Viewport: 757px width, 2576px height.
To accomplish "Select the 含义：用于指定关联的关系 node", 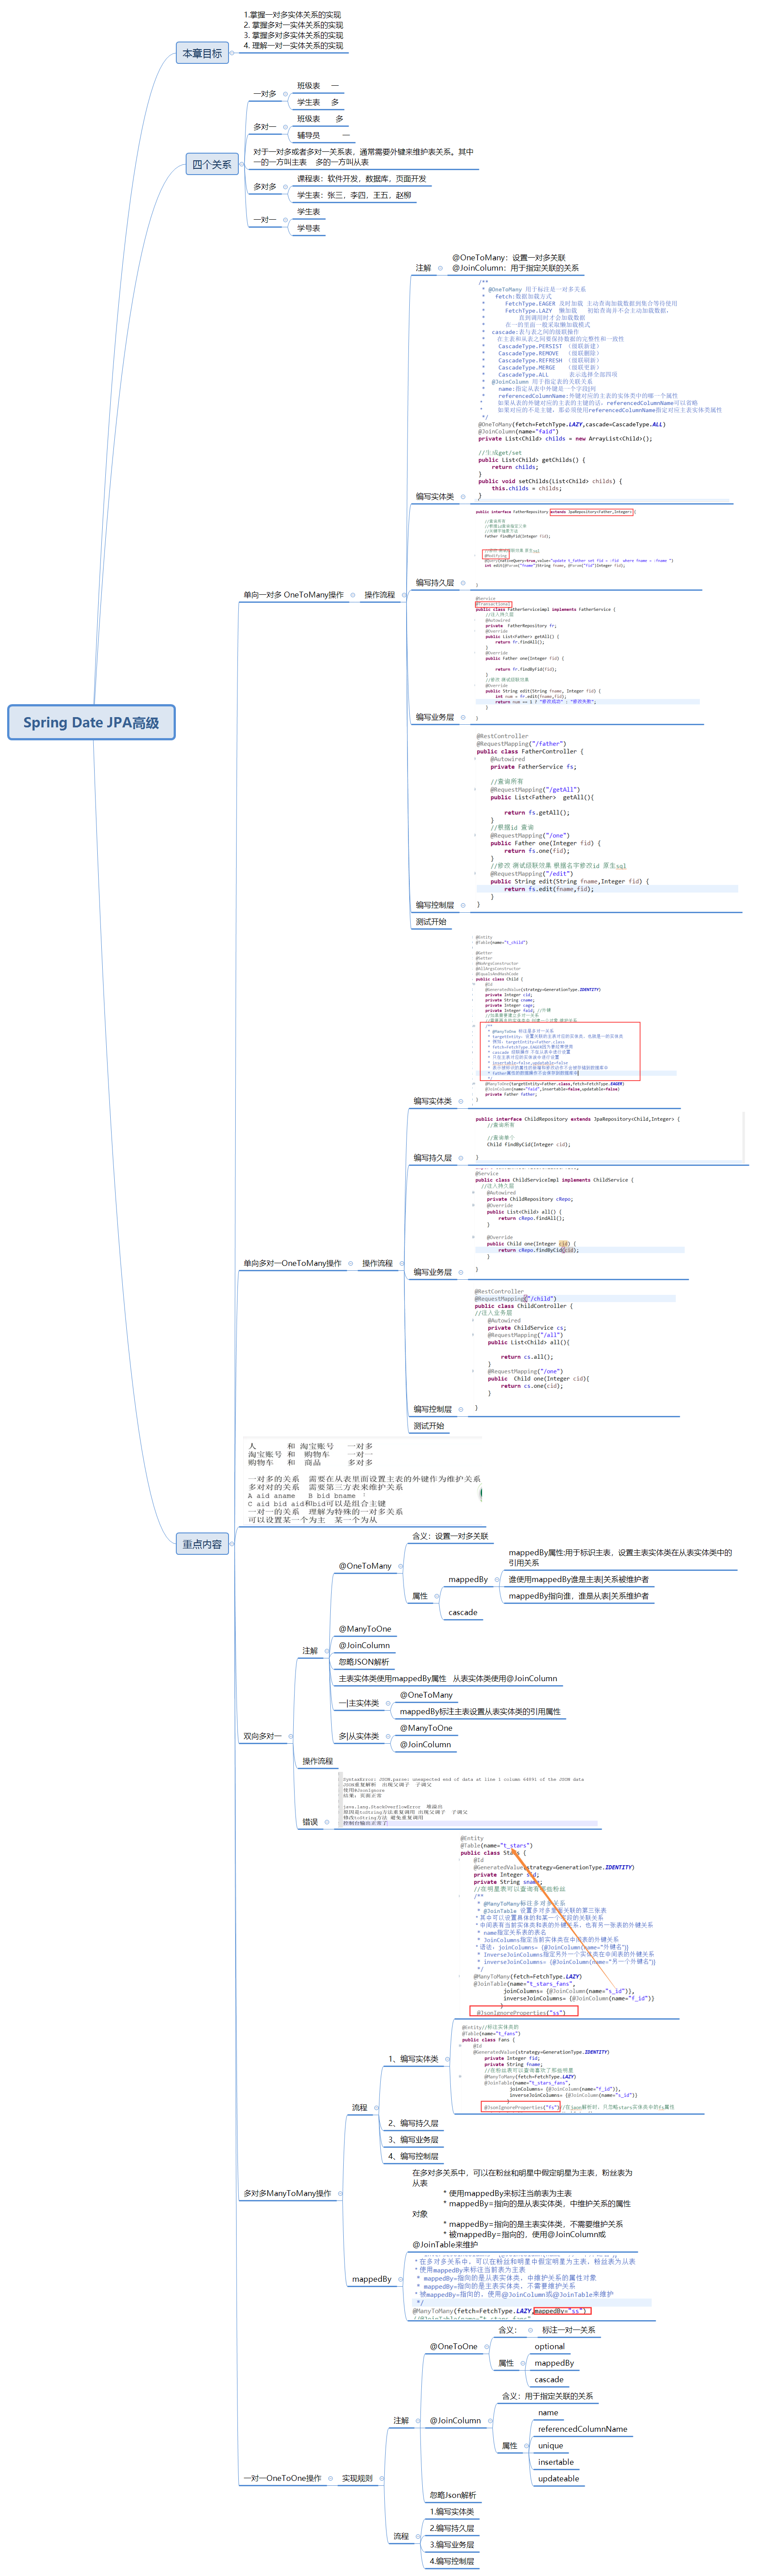I will [547, 2396].
